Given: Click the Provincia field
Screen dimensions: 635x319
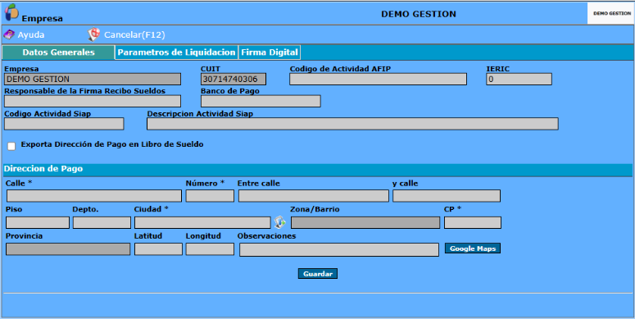Looking at the screenshot, I should (68, 249).
